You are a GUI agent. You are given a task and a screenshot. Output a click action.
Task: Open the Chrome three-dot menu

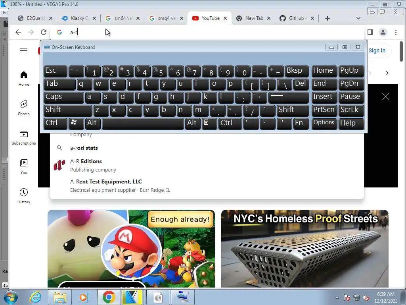coord(396,32)
